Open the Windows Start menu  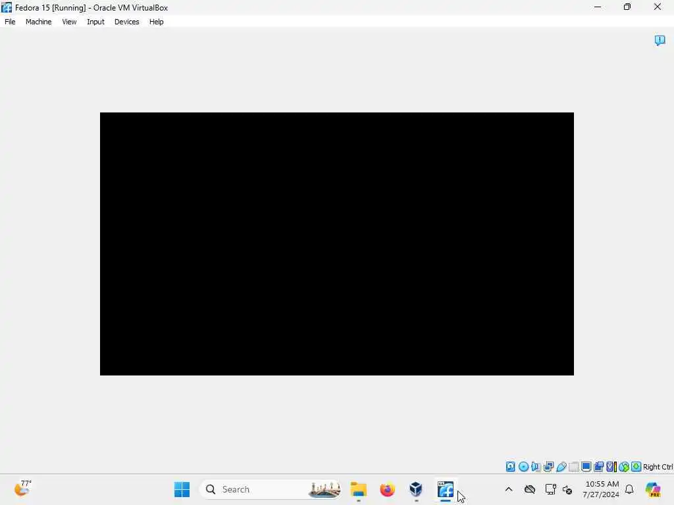tap(182, 489)
